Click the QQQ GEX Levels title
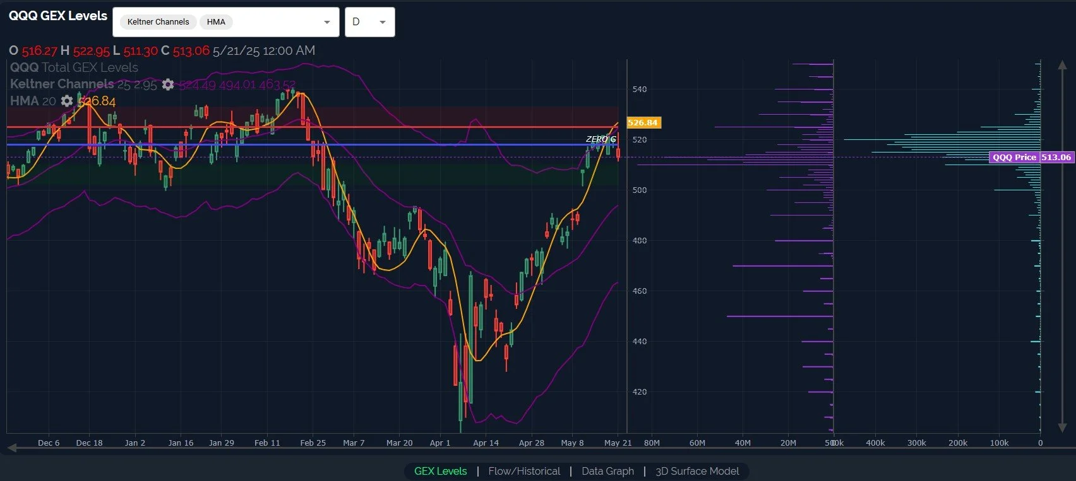 (x=58, y=16)
